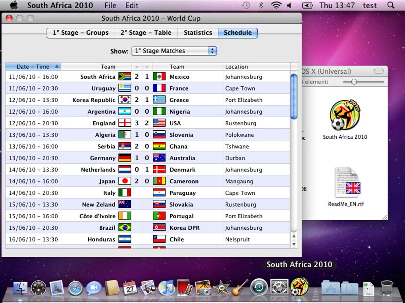
Task: Click the 16/06/10 - 13:30 date cell
Action: 33,239
